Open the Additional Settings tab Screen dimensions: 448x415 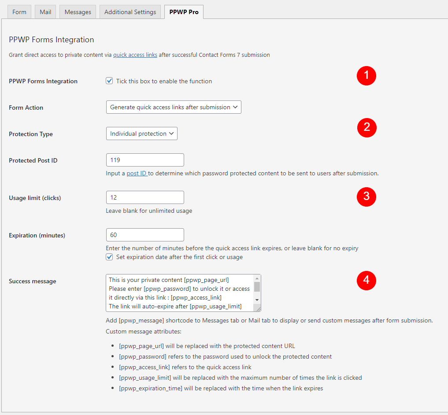[x=130, y=12]
